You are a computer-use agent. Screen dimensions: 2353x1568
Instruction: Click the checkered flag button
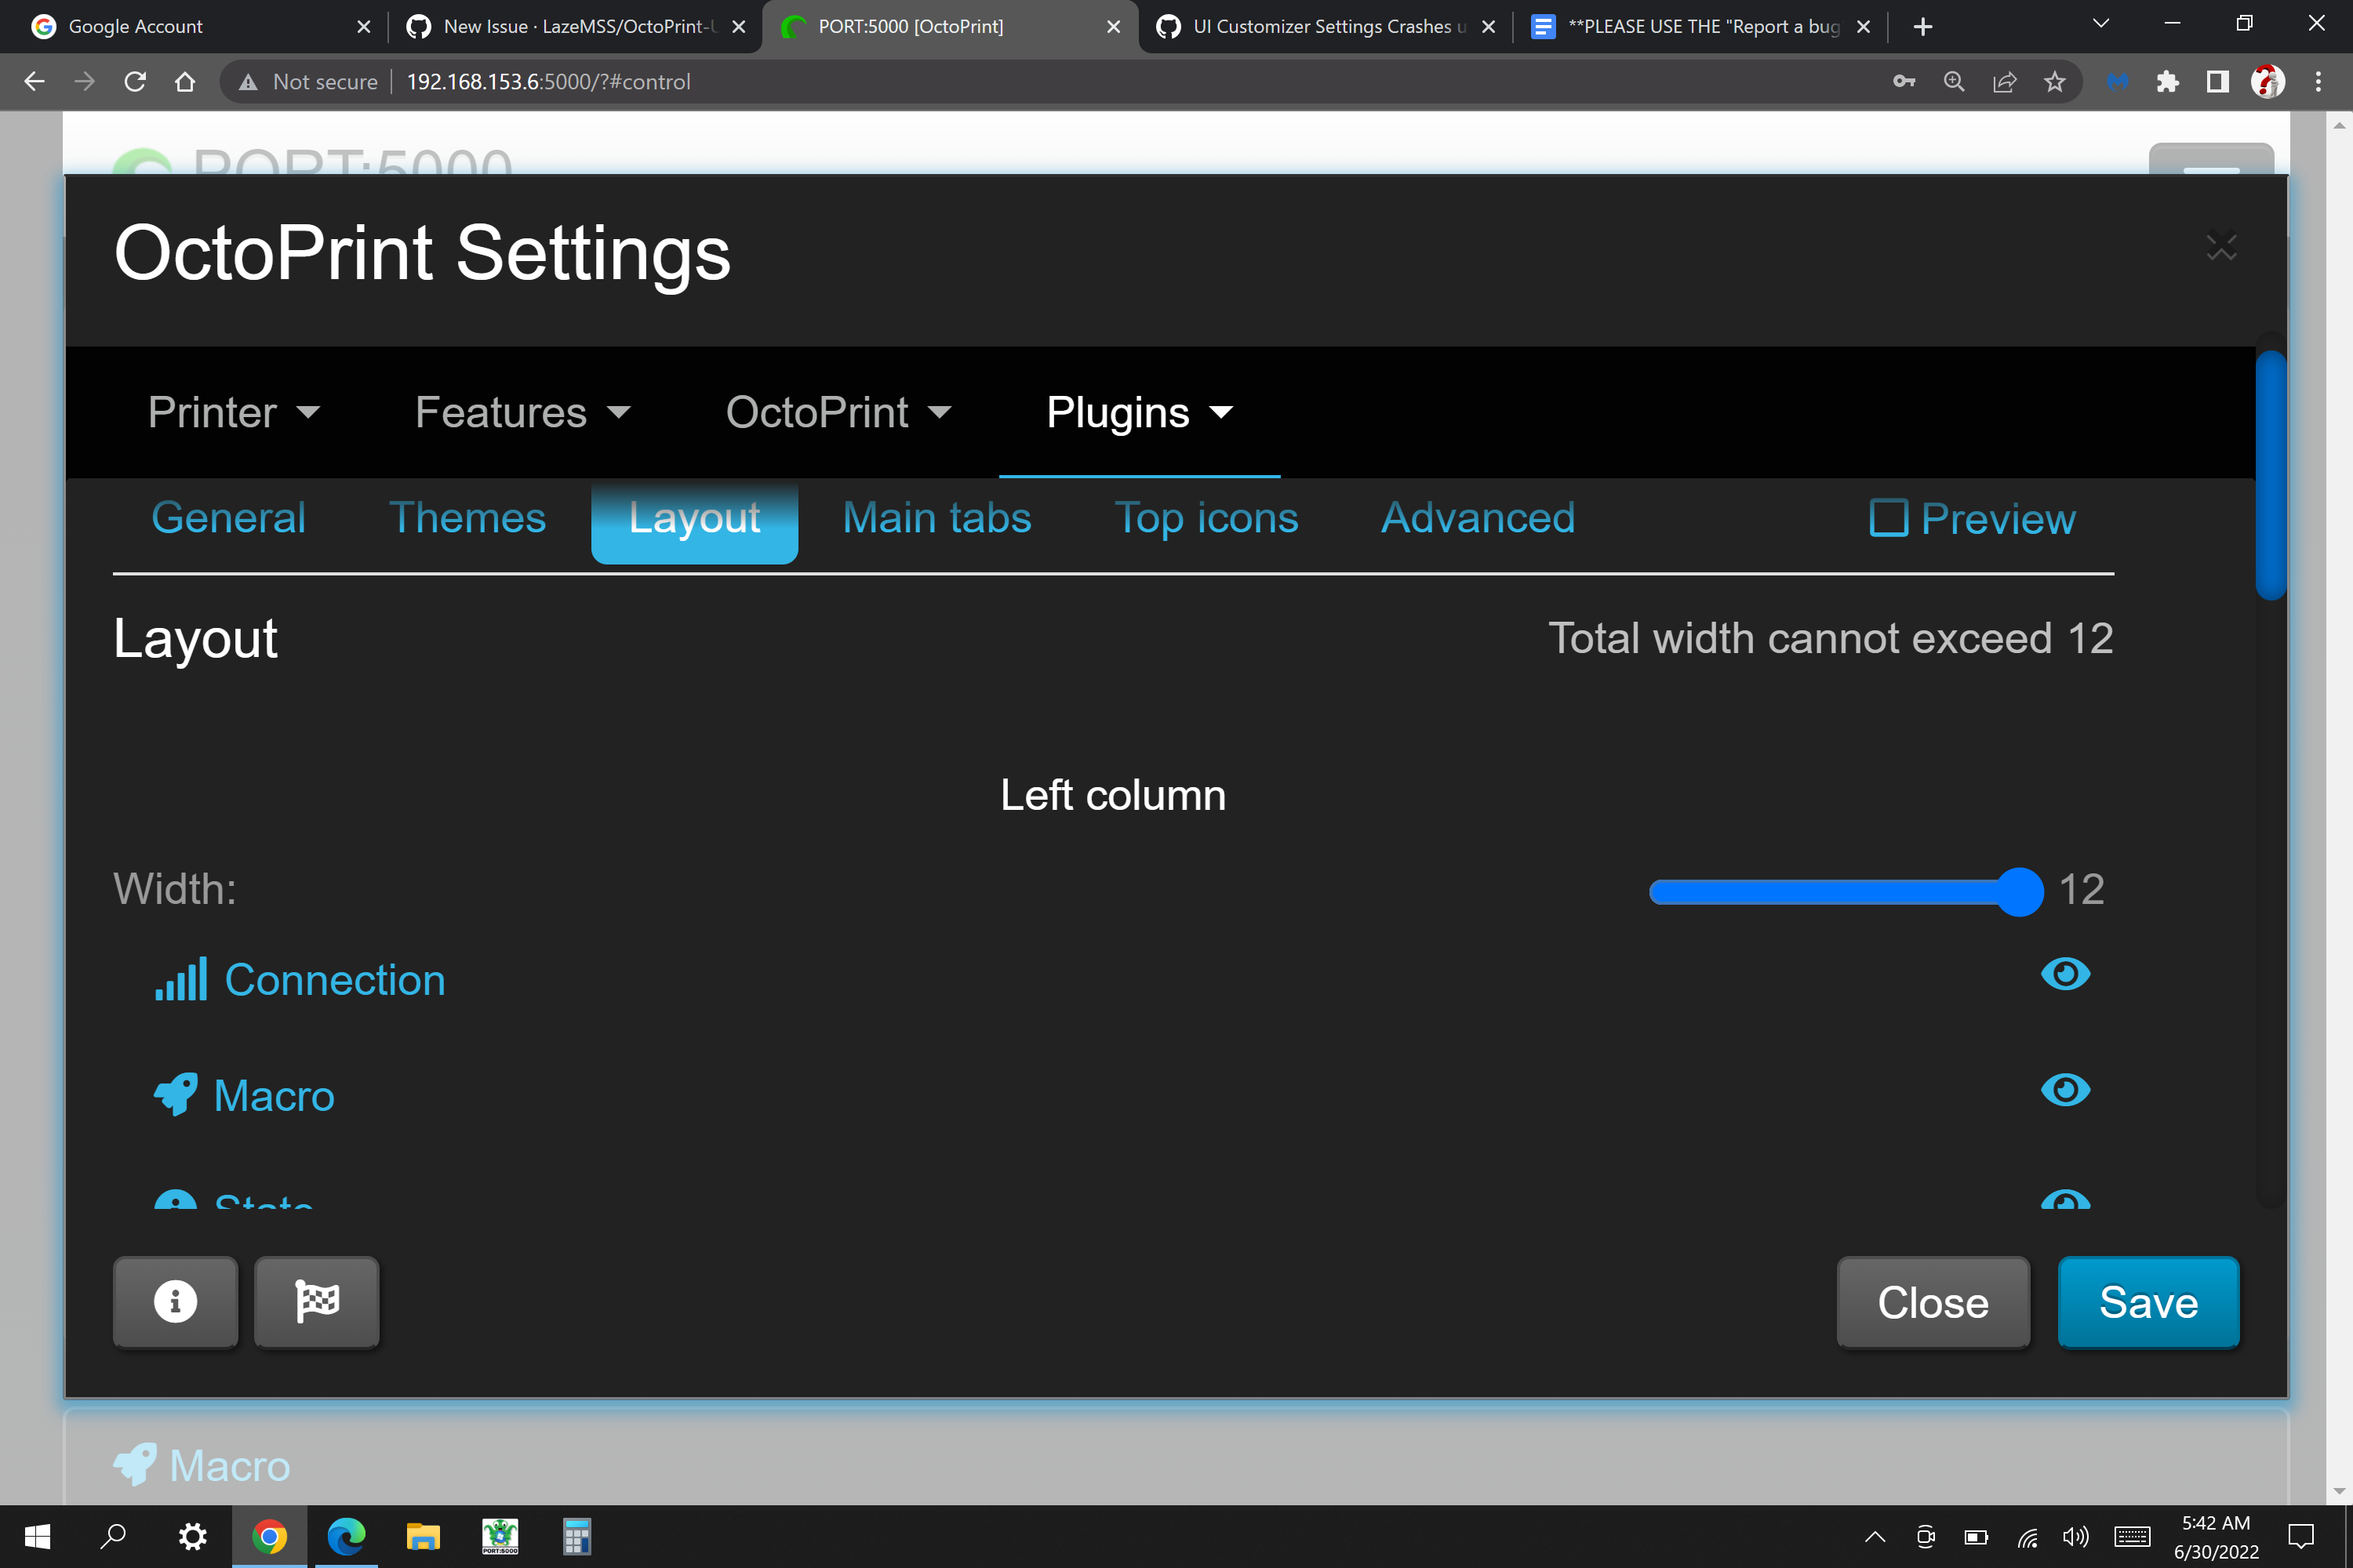[316, 1302]
